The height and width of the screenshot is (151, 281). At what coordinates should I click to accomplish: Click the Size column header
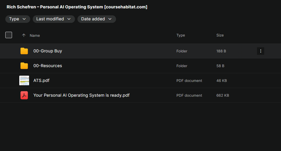(220, 35)
